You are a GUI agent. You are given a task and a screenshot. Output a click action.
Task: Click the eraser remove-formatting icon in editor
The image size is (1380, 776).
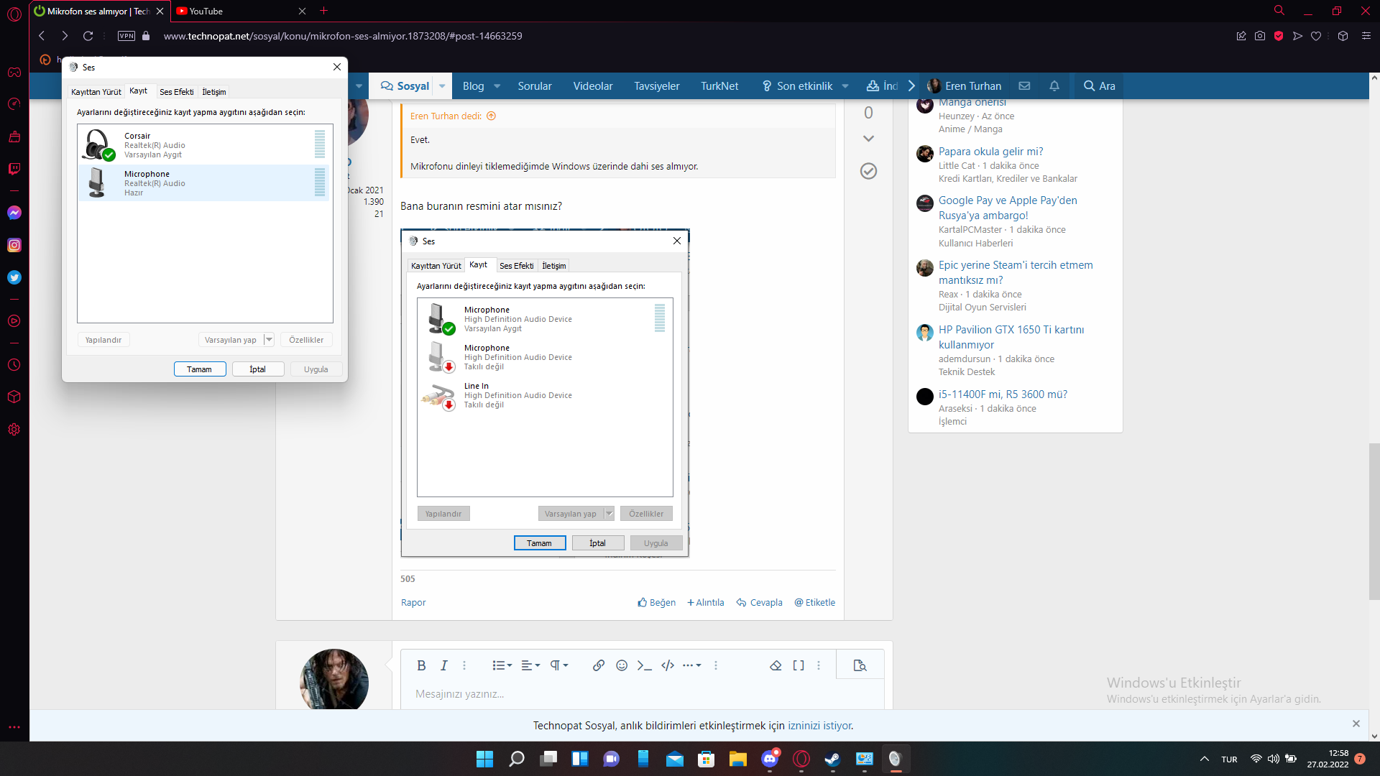click(x=776, y=665)
